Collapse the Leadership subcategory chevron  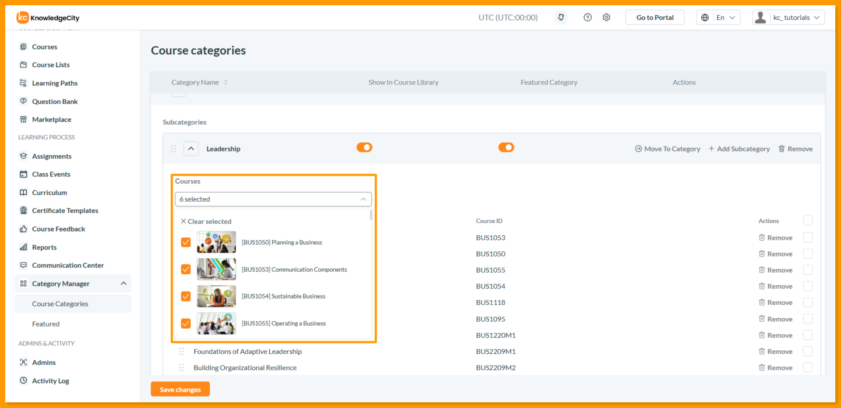coord(191,149)
